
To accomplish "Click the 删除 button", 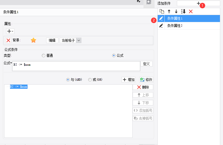I will [x=143, y=87].
